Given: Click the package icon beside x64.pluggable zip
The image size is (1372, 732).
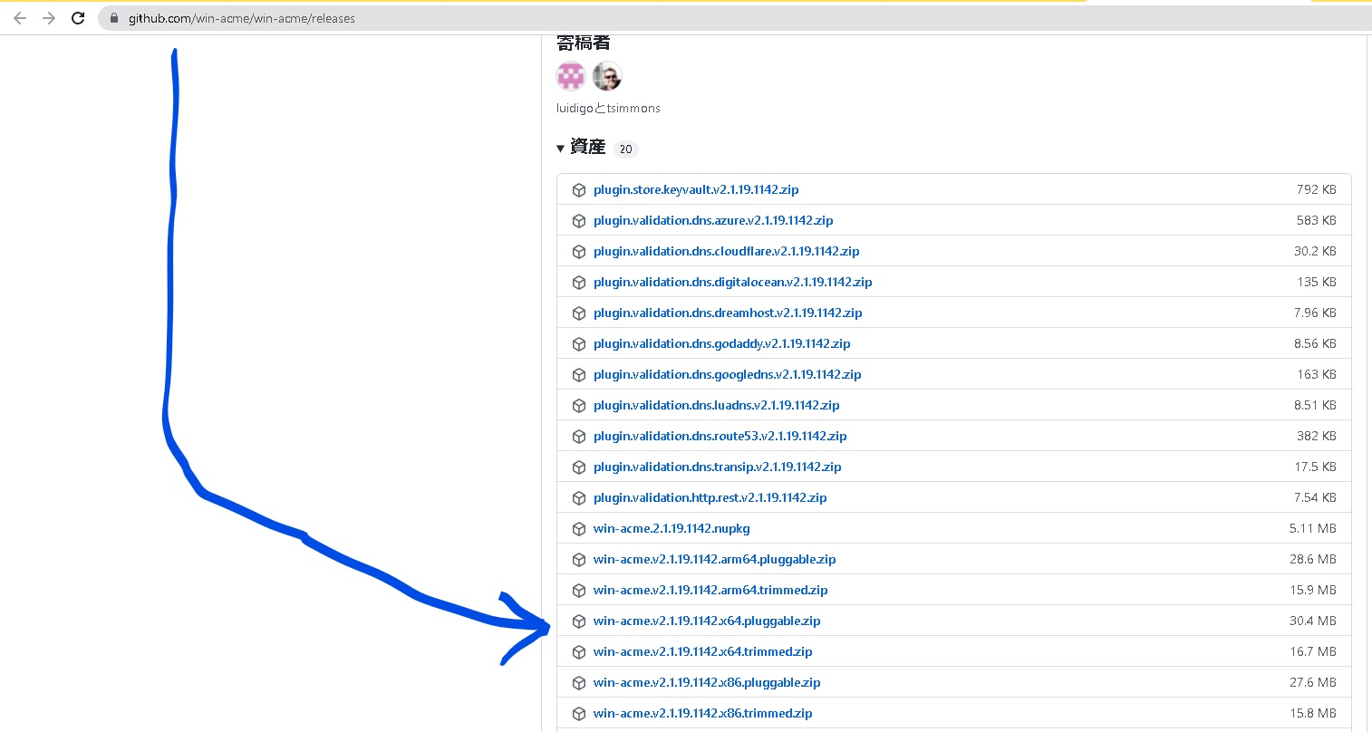Looking at the screenshot, I should tap(579, 621).
